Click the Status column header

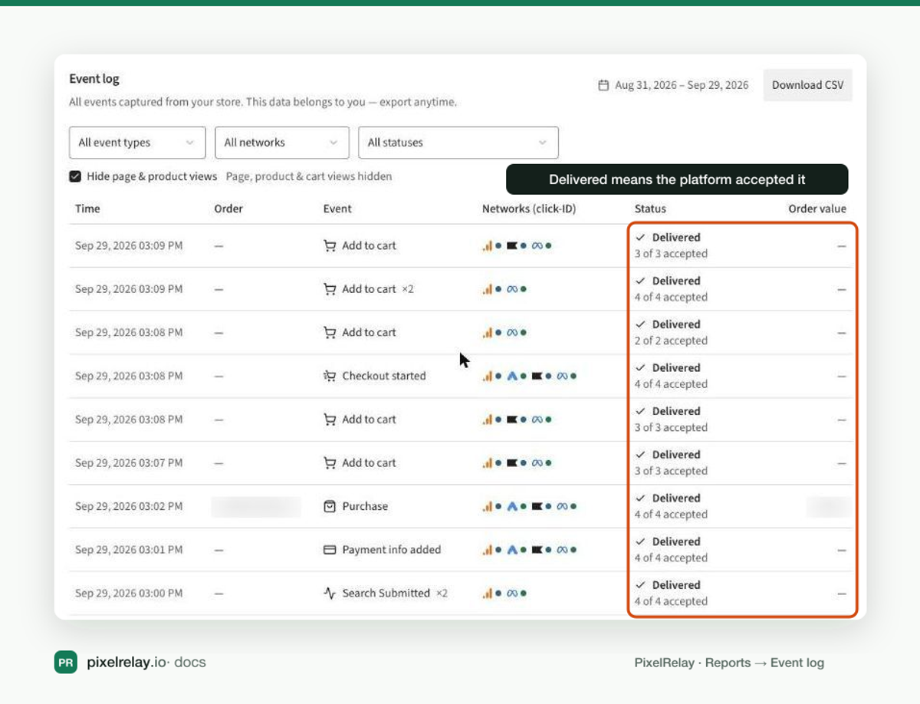pyautogui.click(x=650, y=209)
